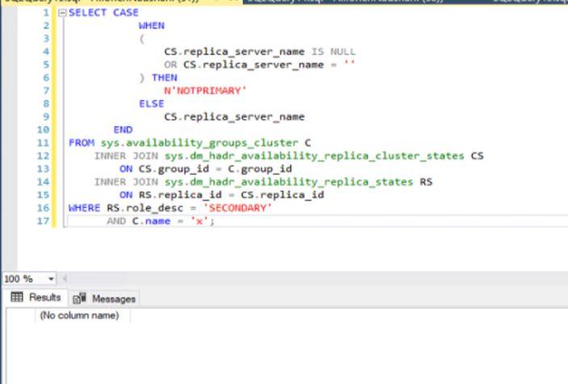The height and width of the screenshot is (384, 568).
Task: Switch to the Results tab
Action: (x=35, y=298)
